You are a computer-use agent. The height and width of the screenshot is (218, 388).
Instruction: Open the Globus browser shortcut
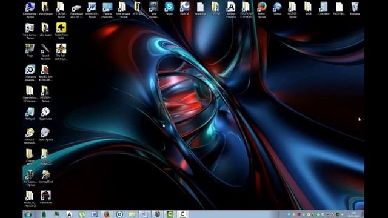tap(277, 8)
